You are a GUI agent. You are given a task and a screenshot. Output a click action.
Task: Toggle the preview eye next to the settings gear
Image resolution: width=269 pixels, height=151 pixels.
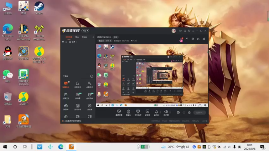click(x=184, y=112)
